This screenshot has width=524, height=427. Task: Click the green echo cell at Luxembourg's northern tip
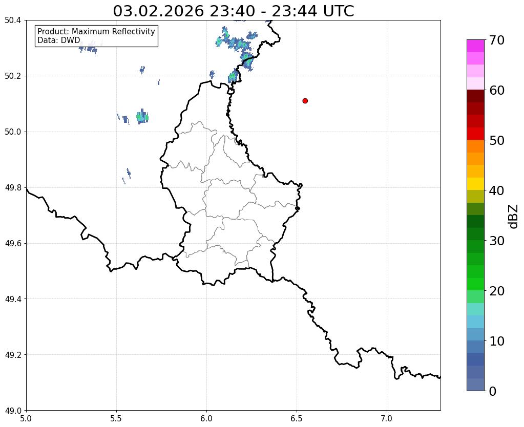(233, 76)
